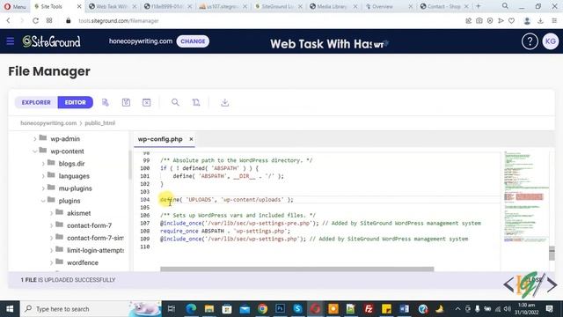Image resolution: width=563 pixels, height=317 pixels.
Task: Open Word from taskbar
Action: click(404, 309)
